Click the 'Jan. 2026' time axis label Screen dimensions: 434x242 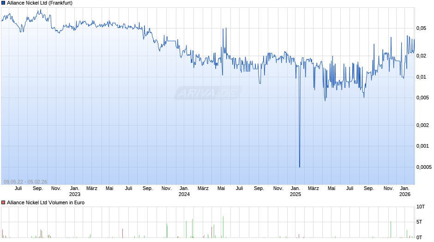click(x=404, y=191)
